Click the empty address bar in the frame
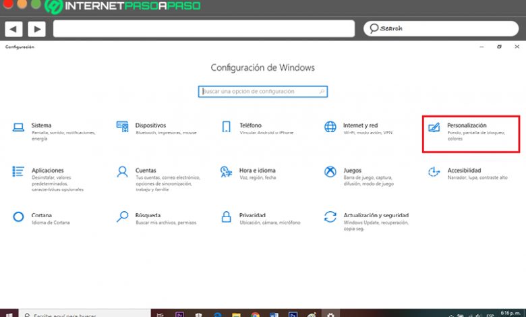Screen dimensions: 526x317 point(204,28)
